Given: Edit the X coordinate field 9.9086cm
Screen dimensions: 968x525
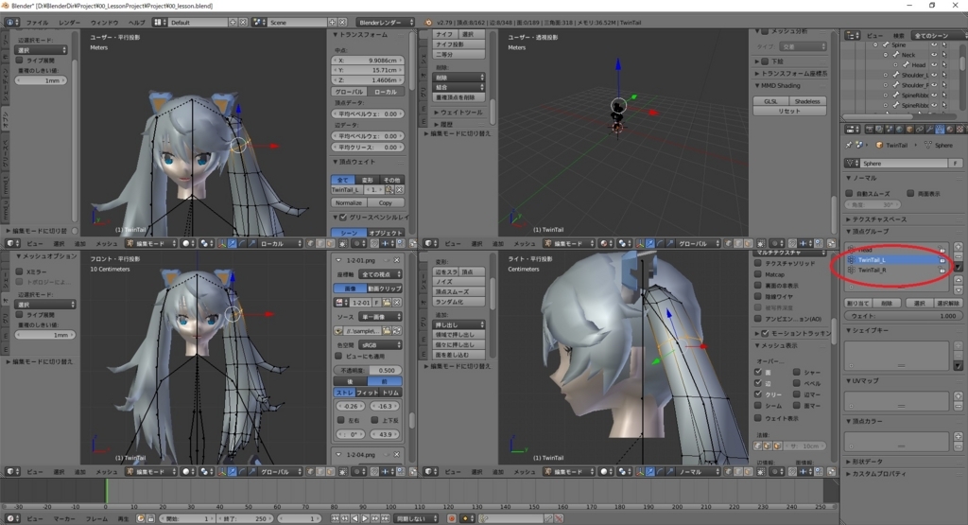Looking at the screenshot, I should (368, 61).
